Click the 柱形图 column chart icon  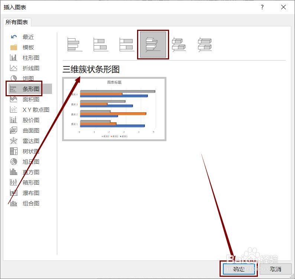(13, 58)
